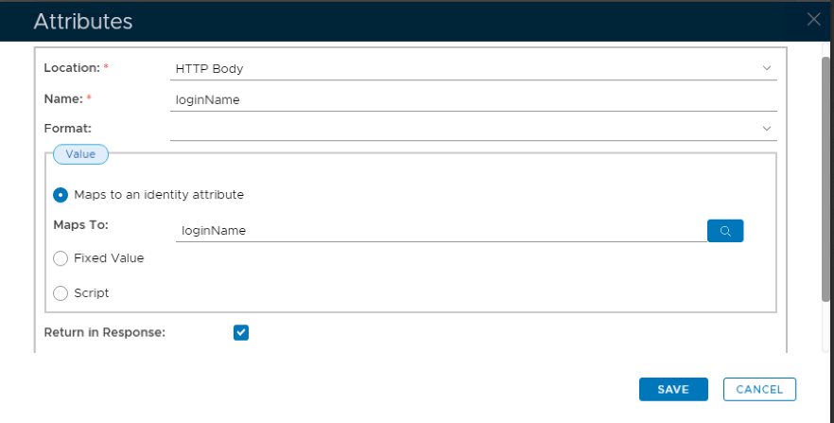Choose the Script radio option

61,293
